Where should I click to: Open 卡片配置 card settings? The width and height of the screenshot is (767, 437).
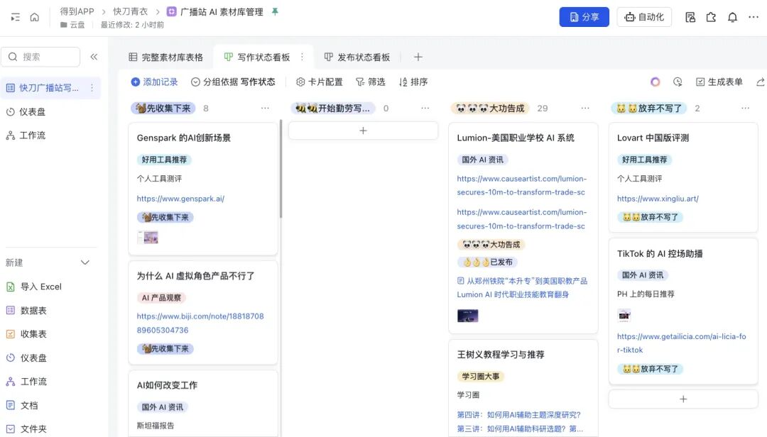point(320,82)
